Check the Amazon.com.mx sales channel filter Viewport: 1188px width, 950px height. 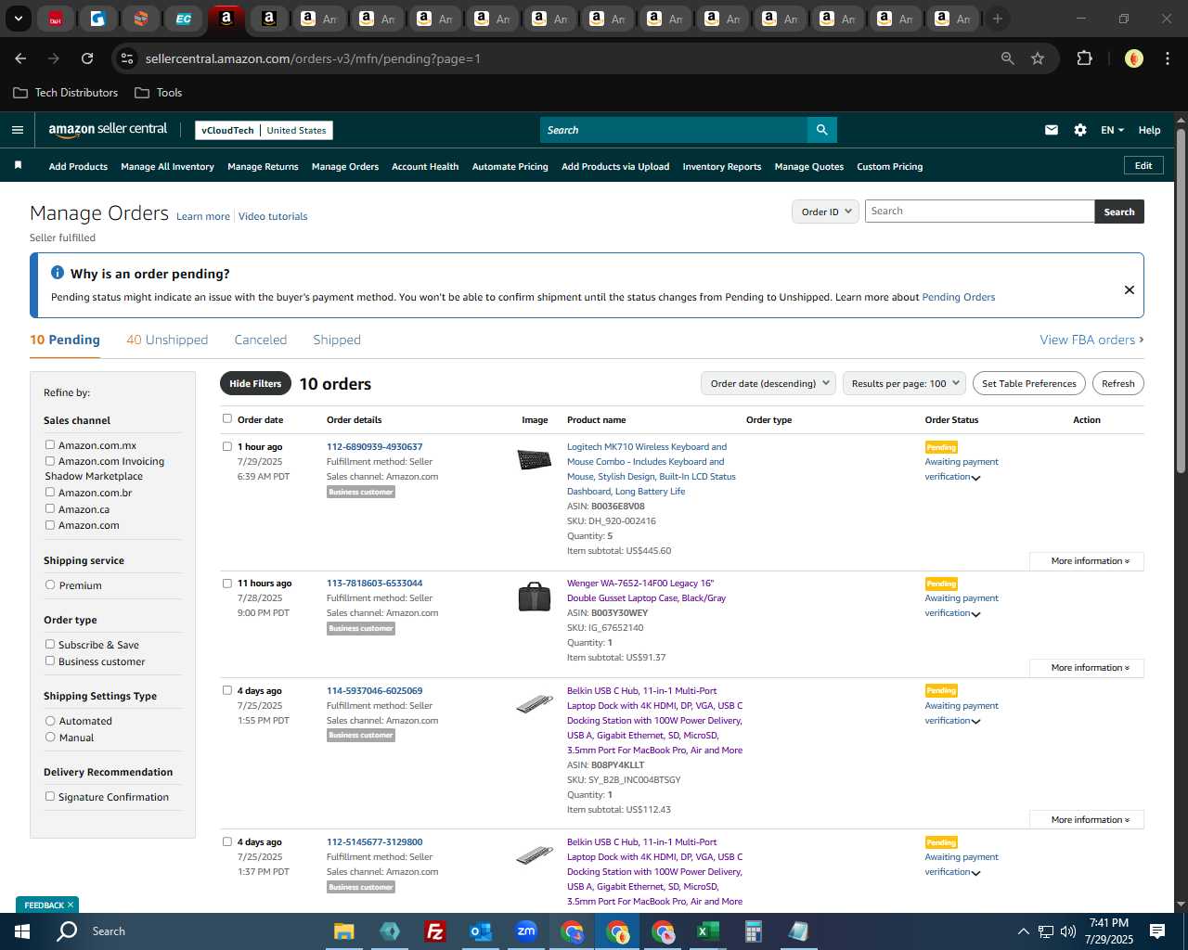[x=50, y=444]
